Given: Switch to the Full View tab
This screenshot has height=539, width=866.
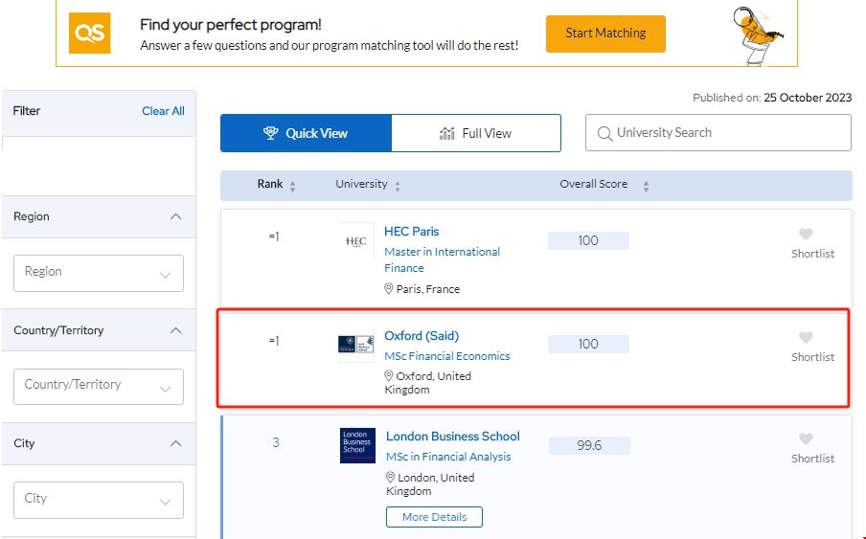Looking at the screenshot, I should [x=476, y=133].
